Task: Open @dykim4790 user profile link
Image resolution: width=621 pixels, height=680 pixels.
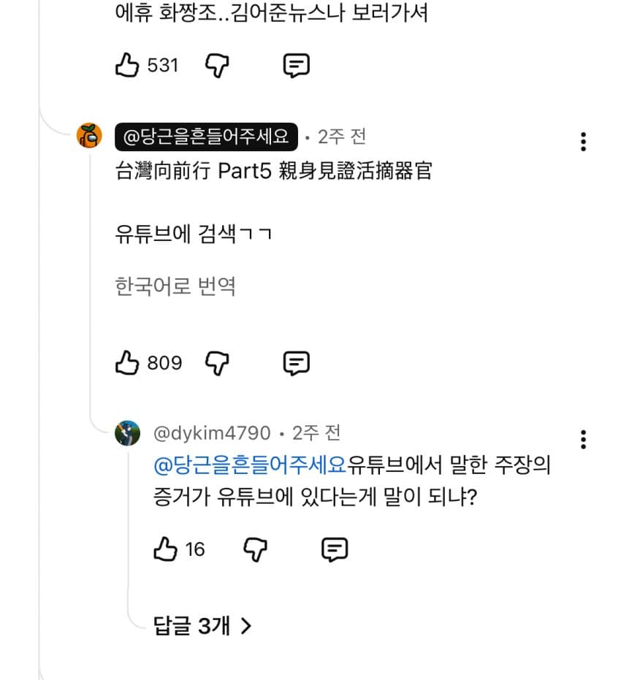Action: (x=212, y=433)
